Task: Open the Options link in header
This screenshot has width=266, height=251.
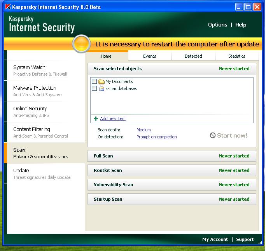Action: [217, 25]
